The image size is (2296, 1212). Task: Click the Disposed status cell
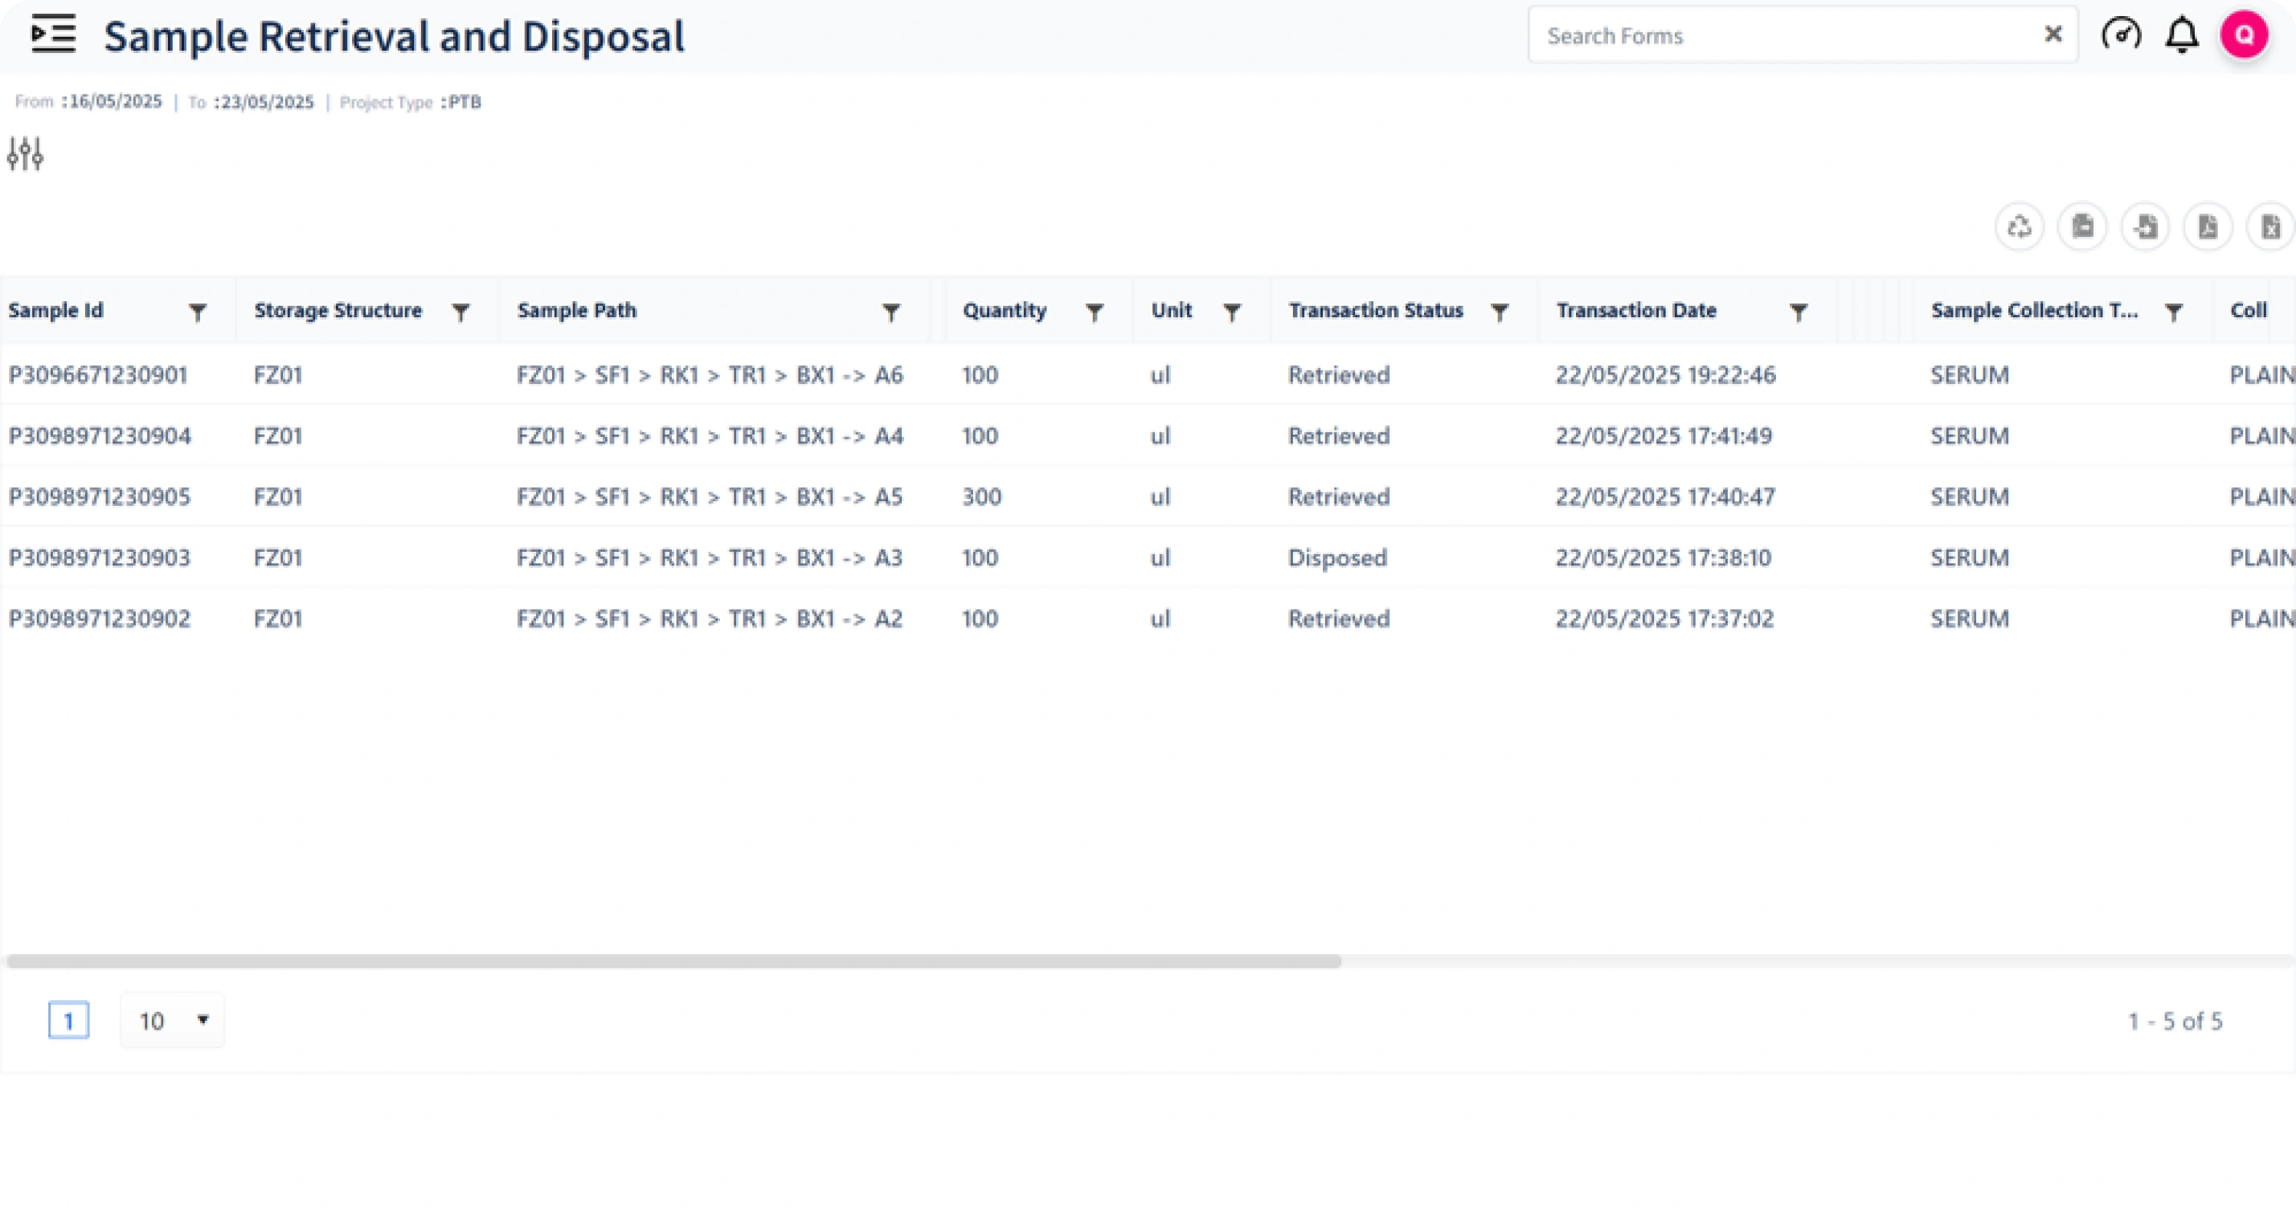pyautogui.click(x=1337, y=557)
